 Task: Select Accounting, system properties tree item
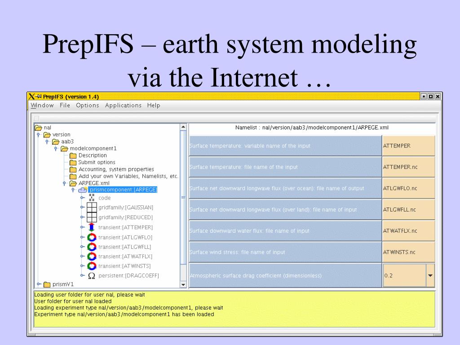pyautogui.click(x=116, y=169)
